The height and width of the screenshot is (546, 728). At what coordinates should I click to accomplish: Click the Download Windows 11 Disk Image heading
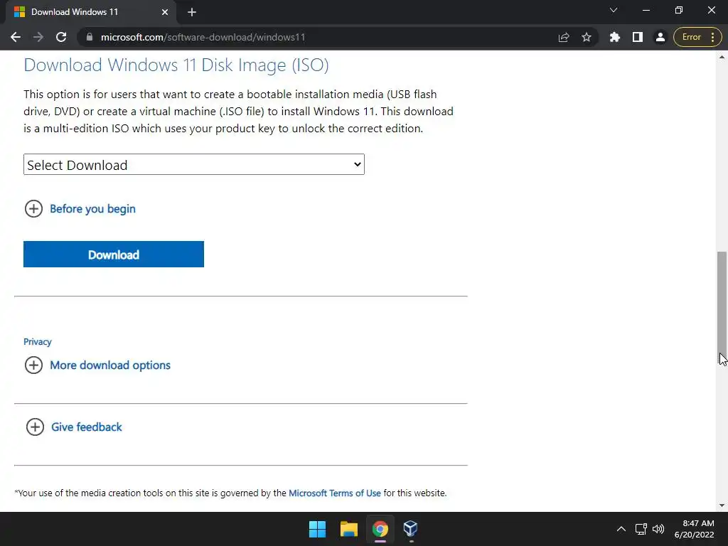pos(176,65)
